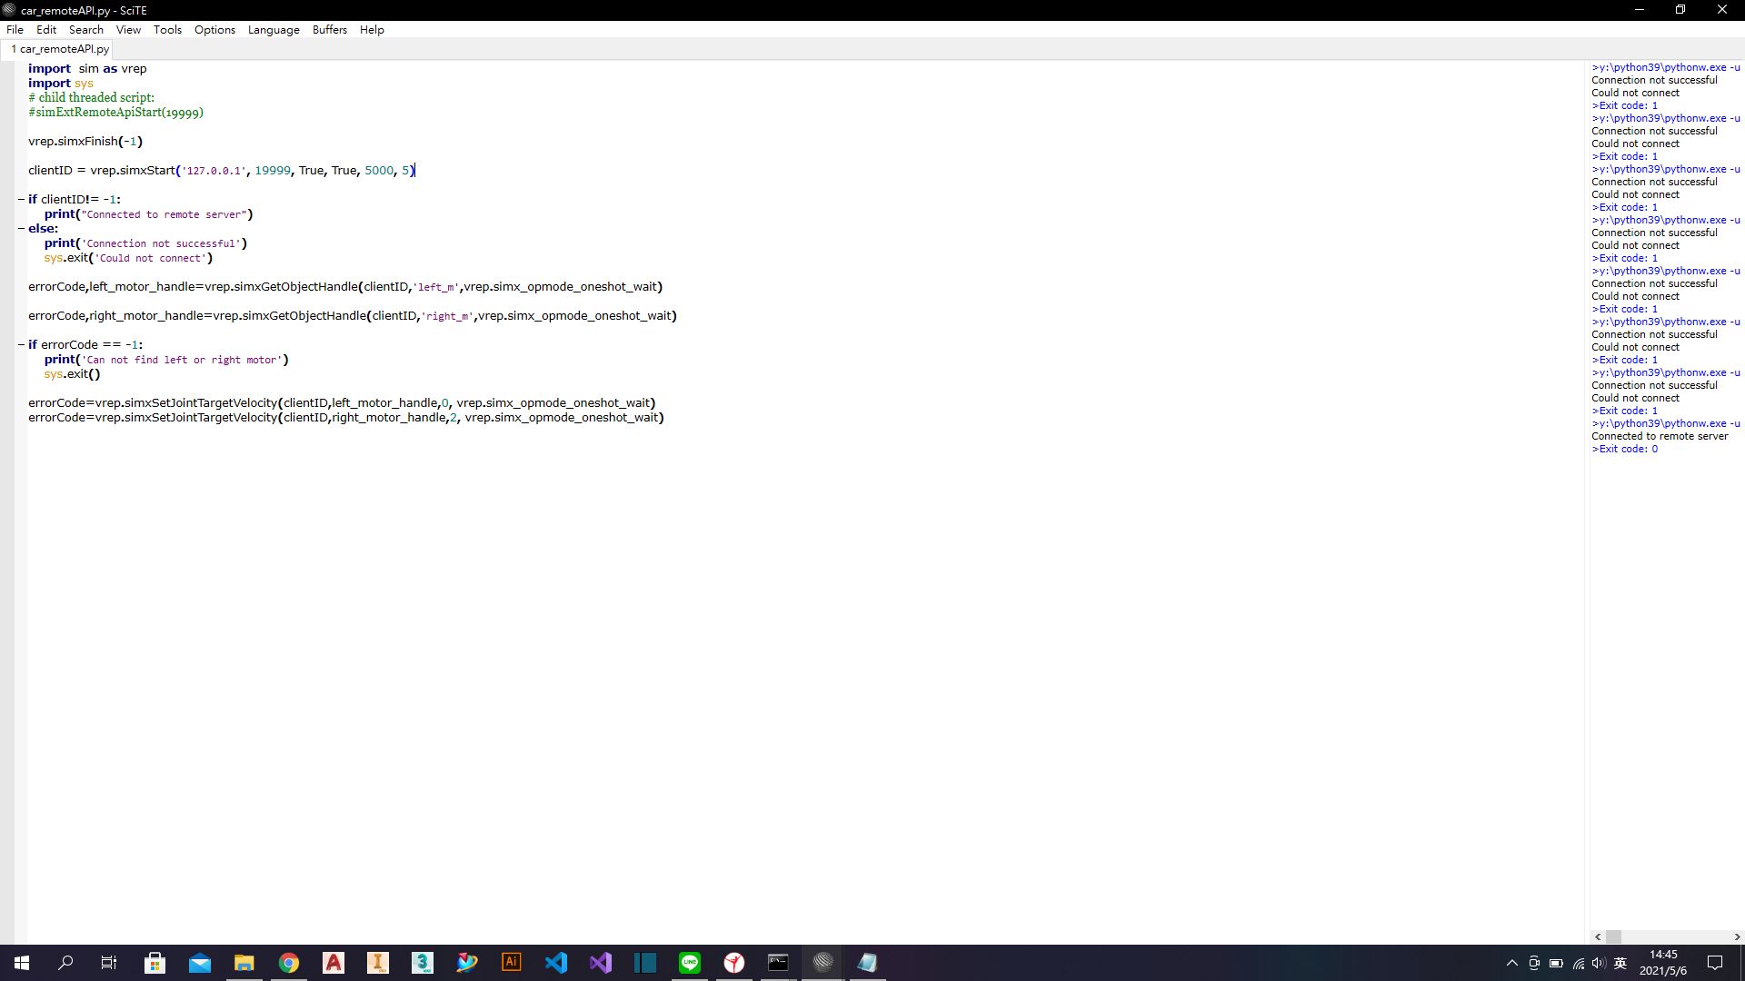Screen dimensions: 1745x981
Task: Open Wi-Fi network settings tray icon
Action: [x=1579, y=963]
